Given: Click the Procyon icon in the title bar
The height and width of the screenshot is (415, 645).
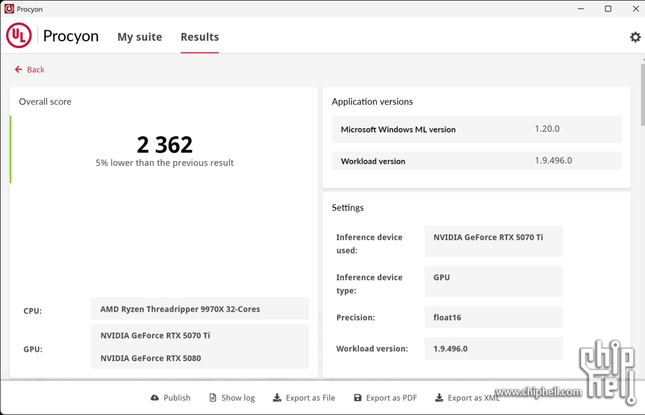Looking at the screenshot, I should click(x=9, y=9).
